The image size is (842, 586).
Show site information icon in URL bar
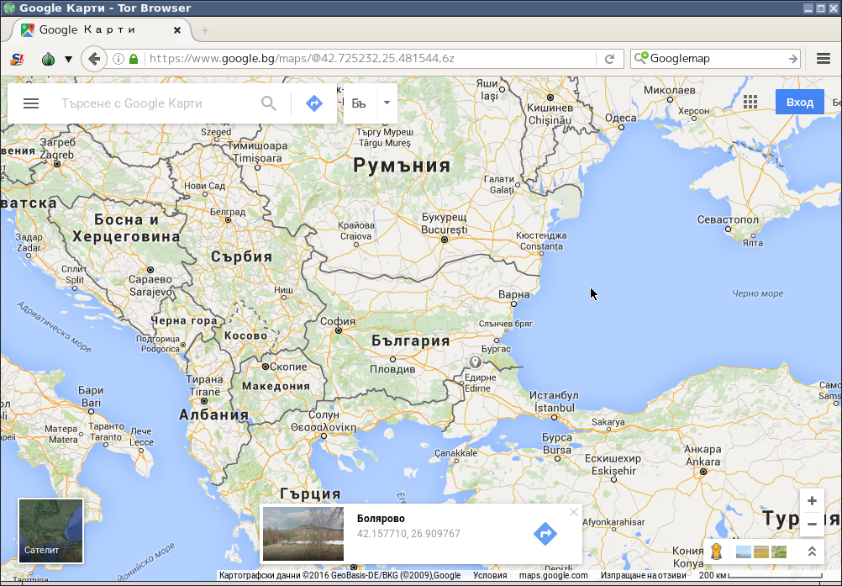pyautogui.click(x=118, y=59)
